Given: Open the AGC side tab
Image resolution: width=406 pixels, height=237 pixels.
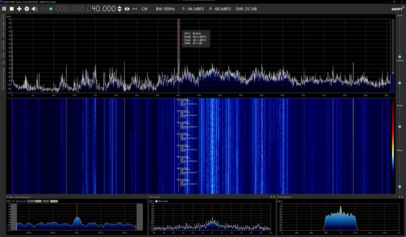Looking at the screenshot, I should click(3, 63).
